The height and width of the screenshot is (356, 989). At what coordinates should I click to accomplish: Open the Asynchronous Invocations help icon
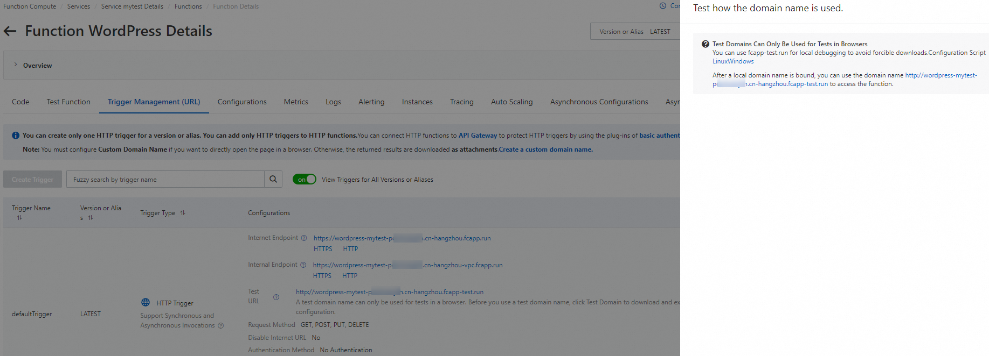[x=220, y=325]
